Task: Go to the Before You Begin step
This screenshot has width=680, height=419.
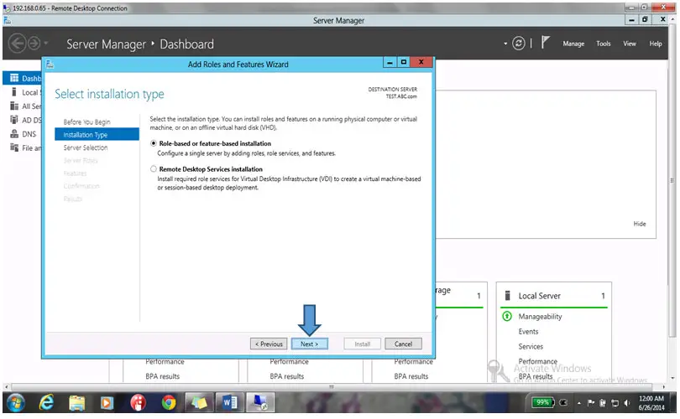Action: click(x=86, y=122)
